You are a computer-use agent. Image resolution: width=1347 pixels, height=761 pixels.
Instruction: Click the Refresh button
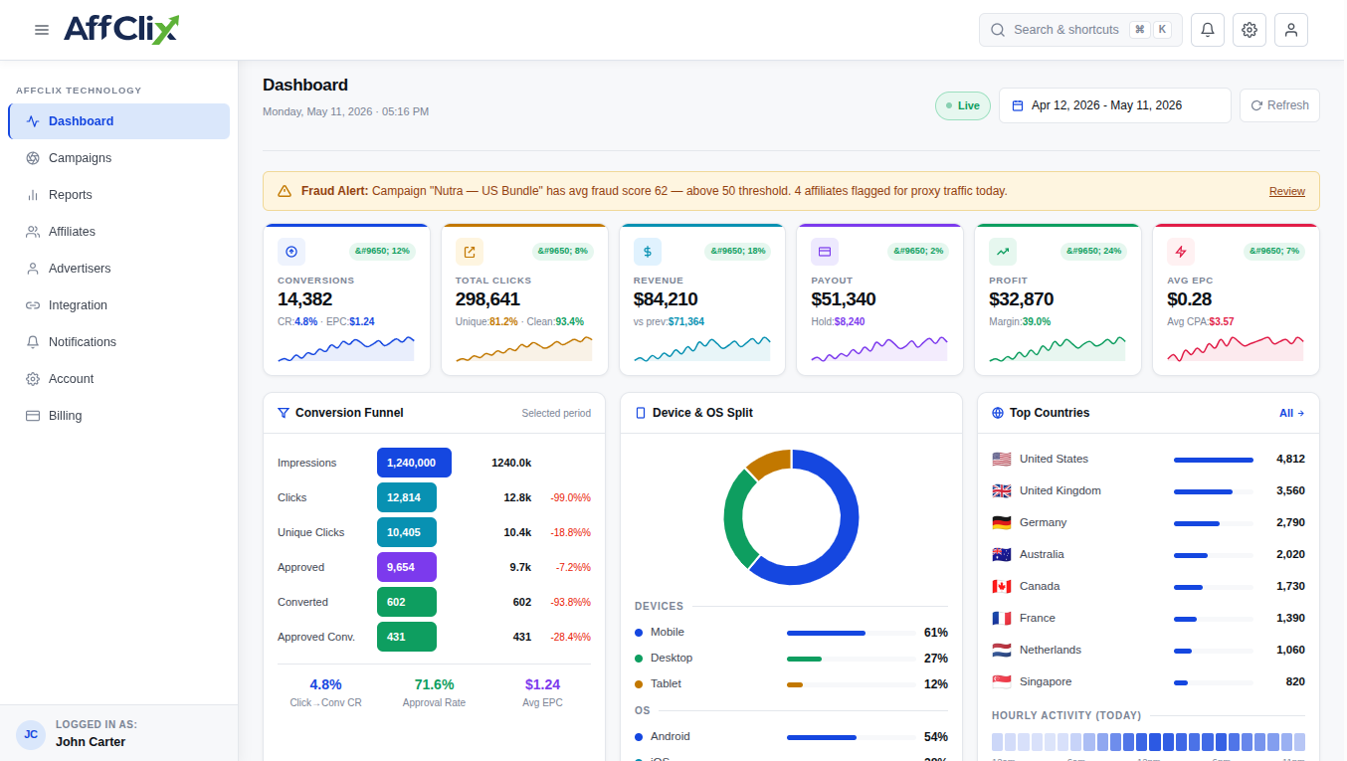tap(1279, 105)
